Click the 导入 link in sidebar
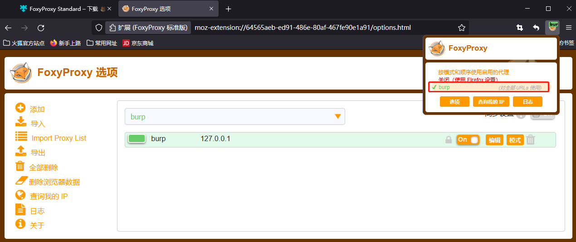 click(38, 124)
